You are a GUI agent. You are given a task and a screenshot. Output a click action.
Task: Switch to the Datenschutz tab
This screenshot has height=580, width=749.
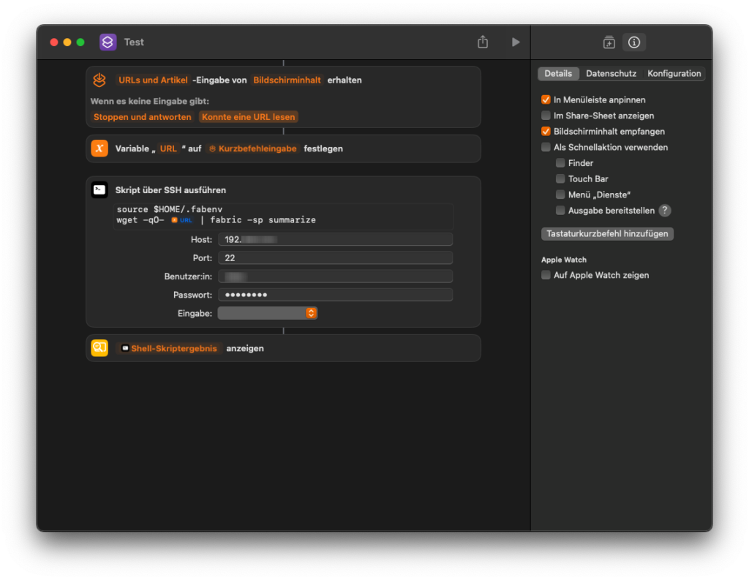coord(611,74)
